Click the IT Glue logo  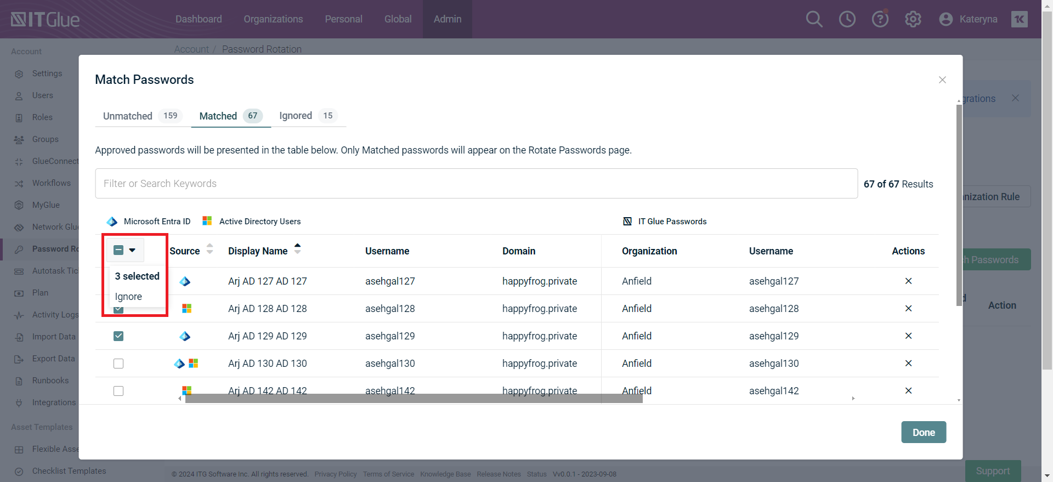click(x=45, y=19)
